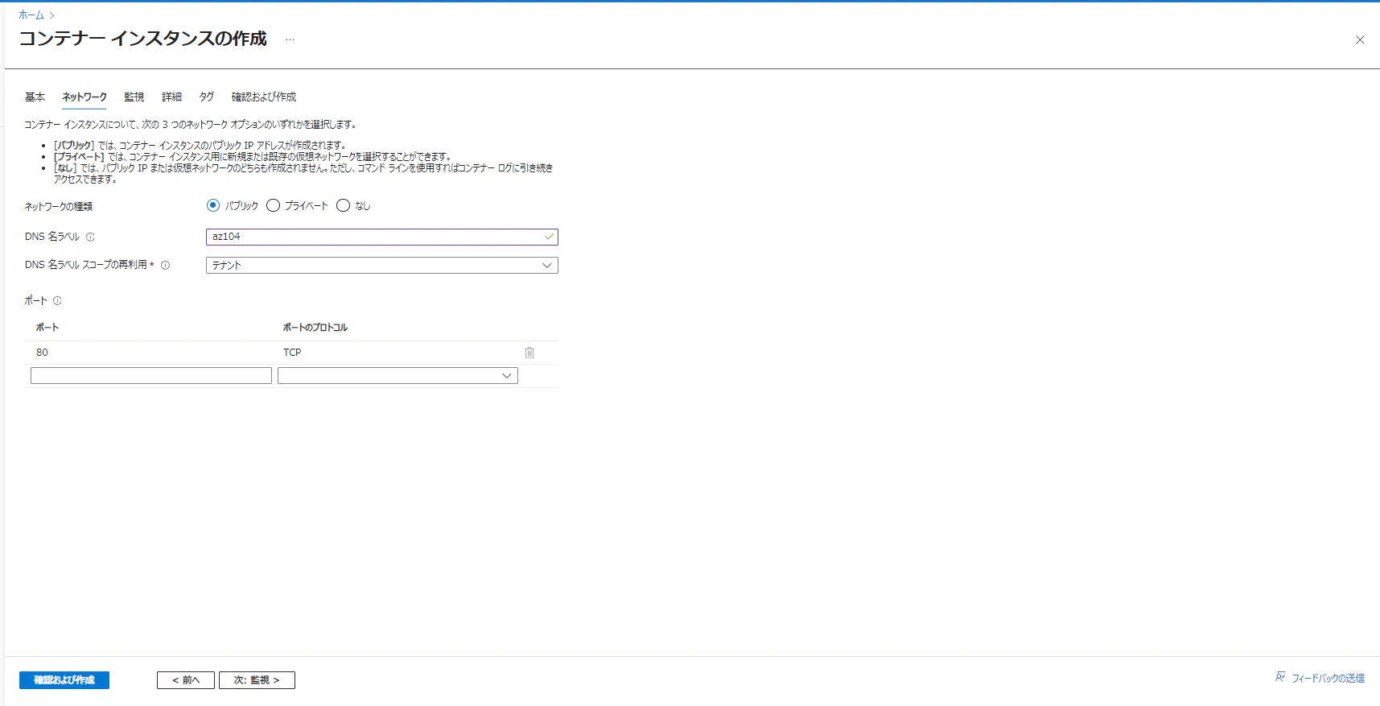
Task: Switch to the タグ tab
Action: coord(207,97)
